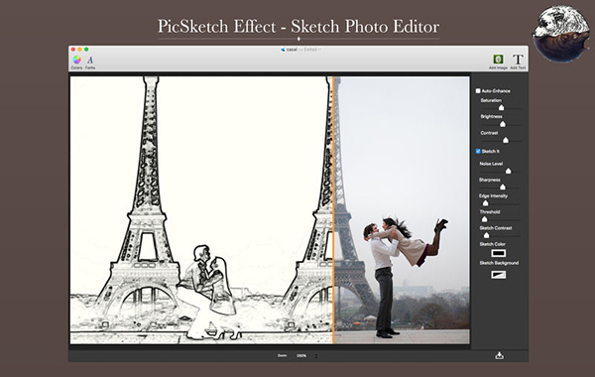Click the red window close button
The height and width of the screenshot is (377, 595).
coord(73,50)
